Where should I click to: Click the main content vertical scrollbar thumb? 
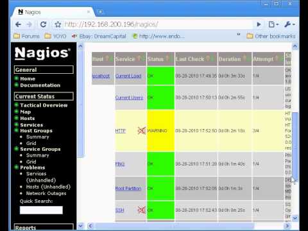tap(295, 146)
